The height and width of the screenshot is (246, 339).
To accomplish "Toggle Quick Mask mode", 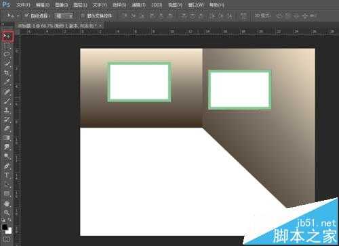I will (x=7, y=239).
